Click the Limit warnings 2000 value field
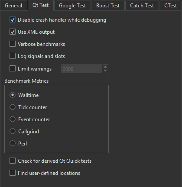 (x=82, y=69)
